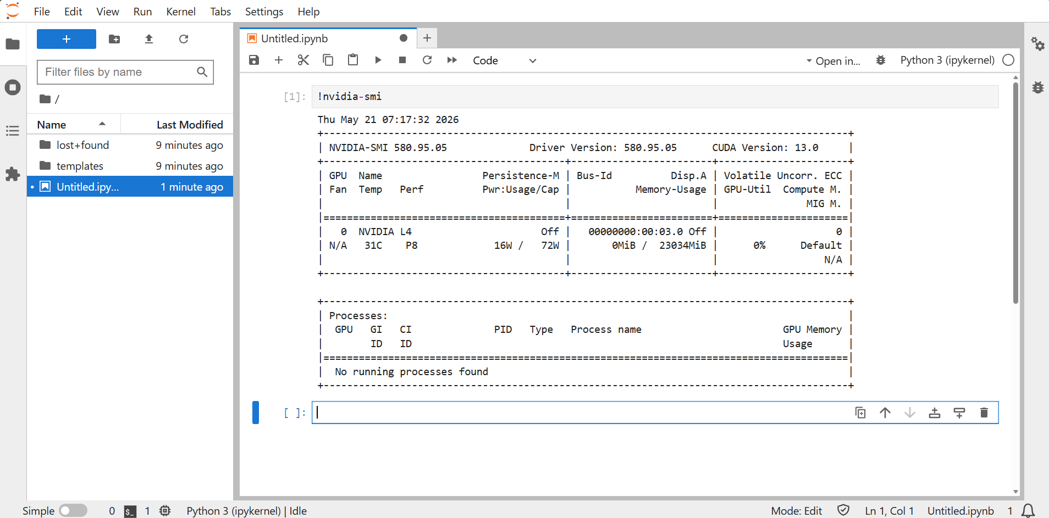The image size is (1049, 518).
Task: Sort files by Last Modified column
Action: click(x=177, y=125)
